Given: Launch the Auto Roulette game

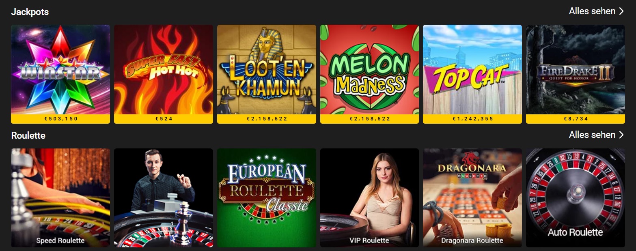Looking at the screenshot, I should pos(576,198).
